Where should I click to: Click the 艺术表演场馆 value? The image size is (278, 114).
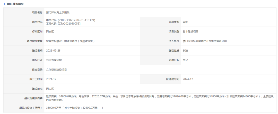(54, 60)
